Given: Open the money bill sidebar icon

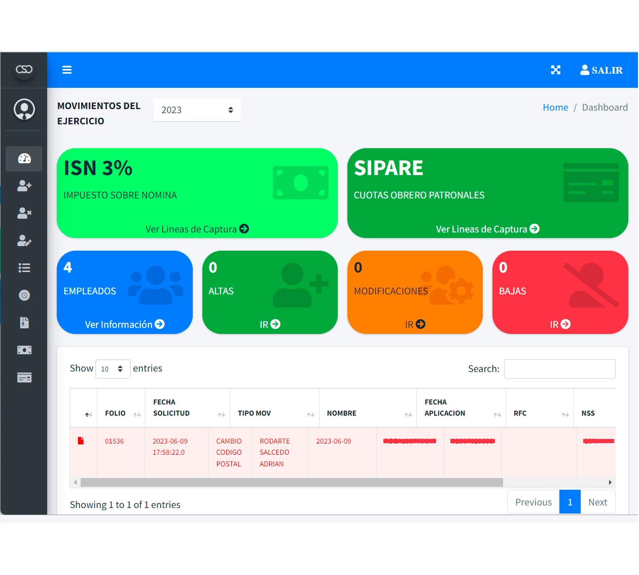Looking at the screenshot, I should (24, 350).
